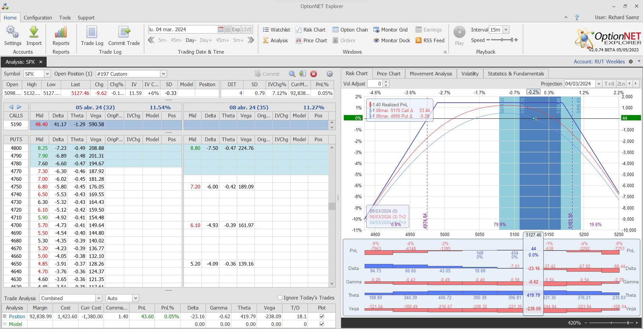Enable Ignore Today's Trades checkbox
This screenshot has height=329, width=643.
pos(280,297)
